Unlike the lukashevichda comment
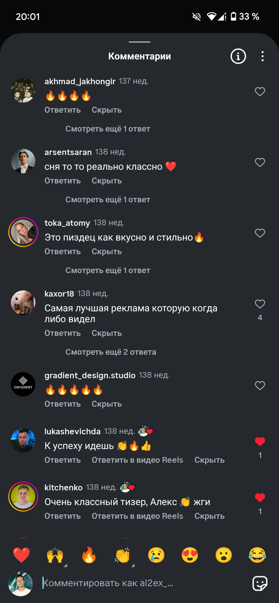The image size is (279, 603). (x=260, y=442)
